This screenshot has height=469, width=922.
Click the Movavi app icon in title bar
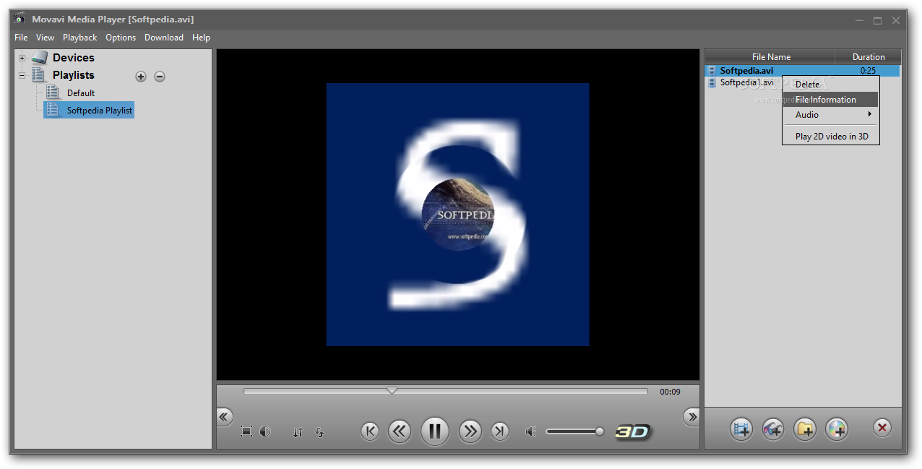pos(20,19)
